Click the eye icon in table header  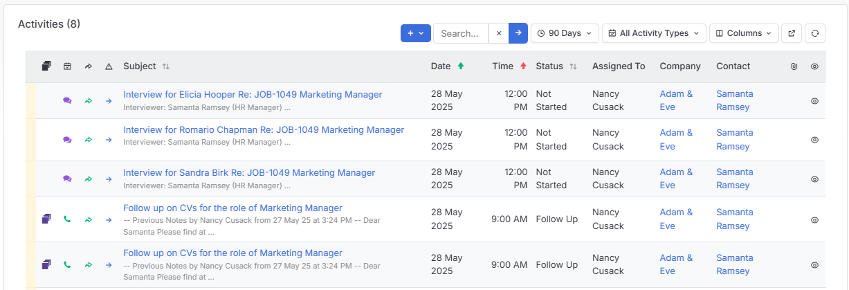[x=814, y=66]
